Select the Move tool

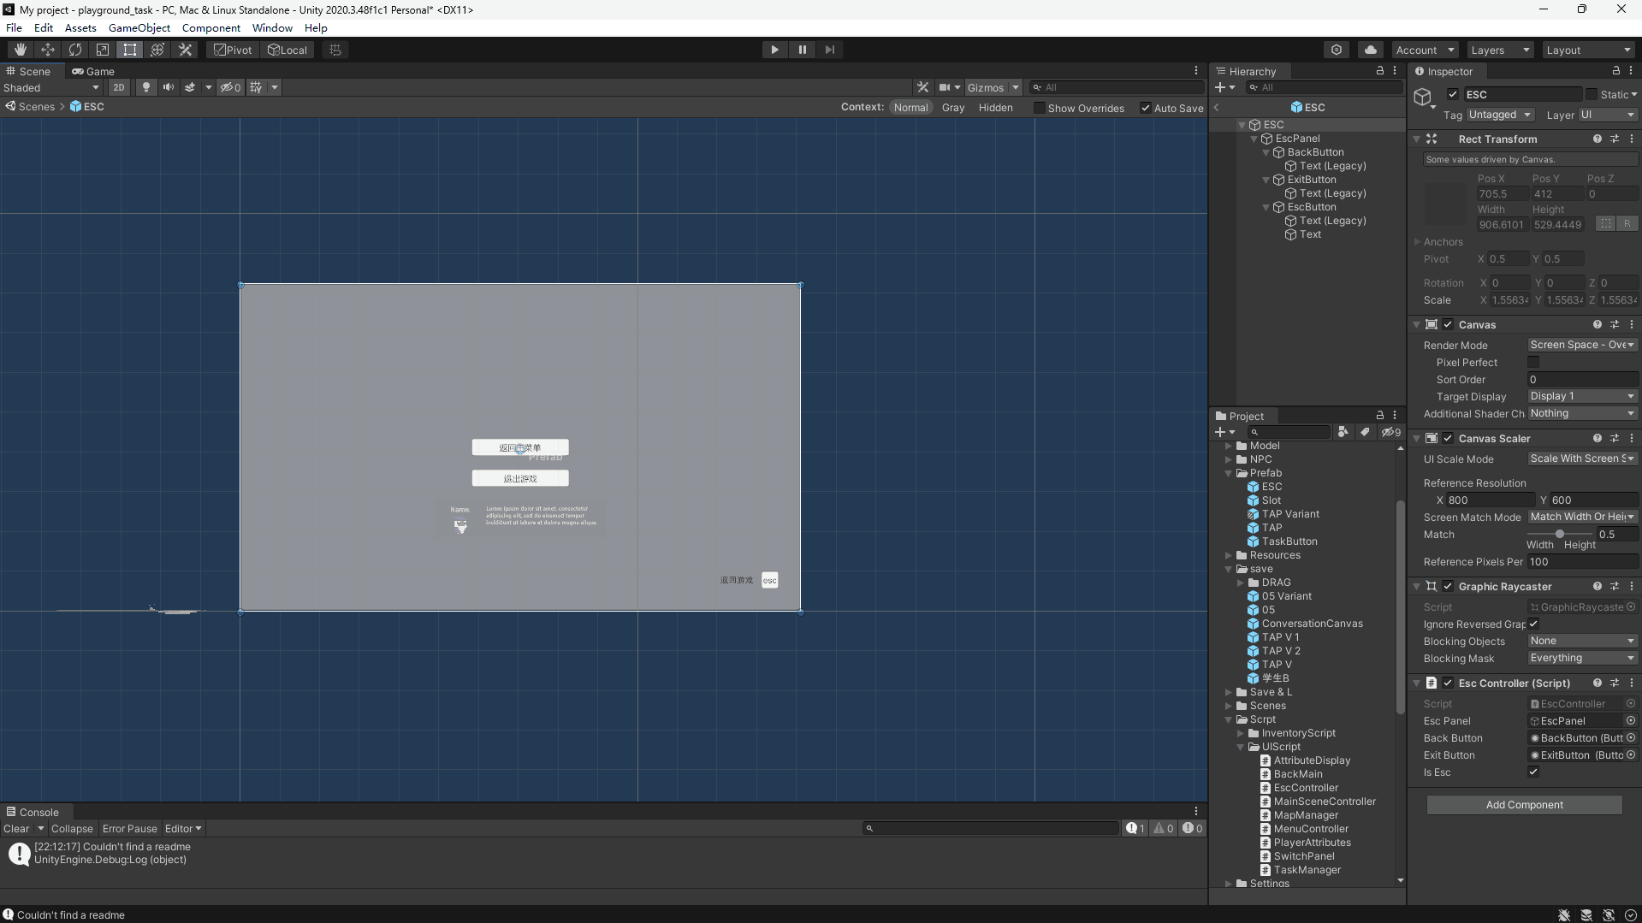click(x=48, y=50)
